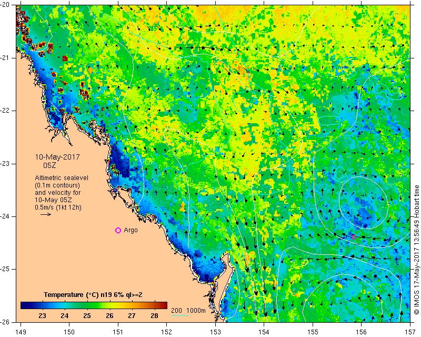The image size is (421, 337).
Task: Click the '150' longitude axis label
Action: pos(69,332)
